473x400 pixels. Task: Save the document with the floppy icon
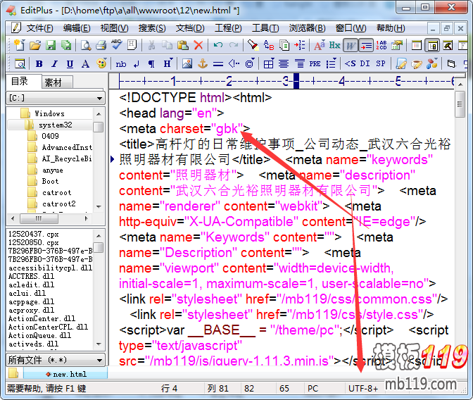coord(51,45)
